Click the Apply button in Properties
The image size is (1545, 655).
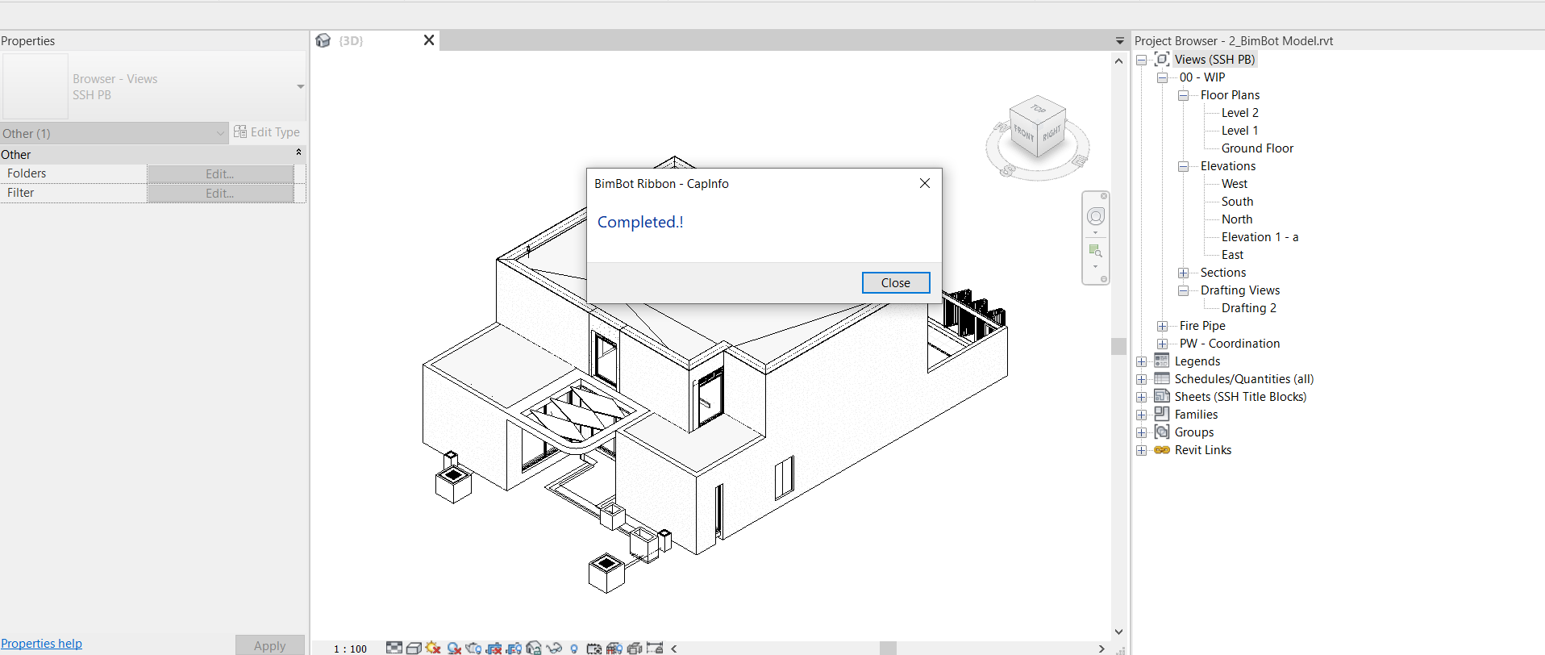pyautogui.click(x=270, y=645)
